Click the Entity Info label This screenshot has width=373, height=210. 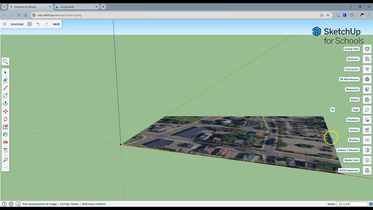(352, 49)
